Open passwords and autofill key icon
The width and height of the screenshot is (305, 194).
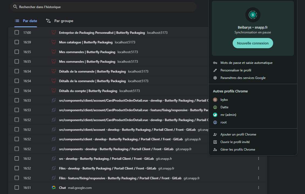(x=215, y=63)
